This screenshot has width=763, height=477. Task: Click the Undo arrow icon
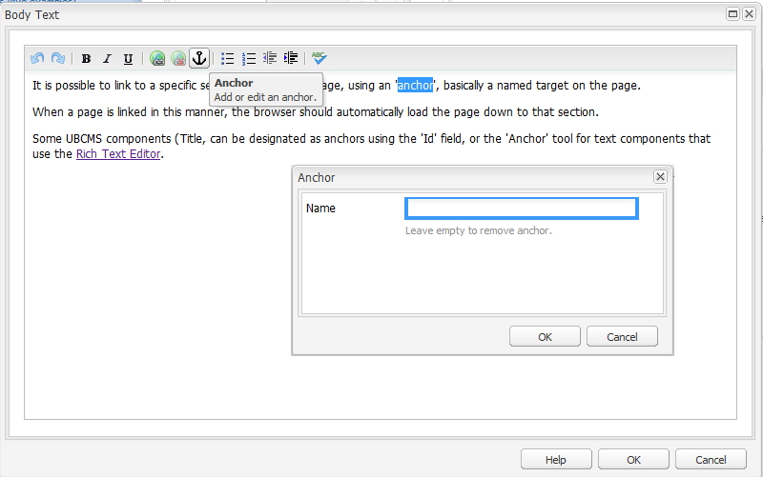[x=37, y=59]
